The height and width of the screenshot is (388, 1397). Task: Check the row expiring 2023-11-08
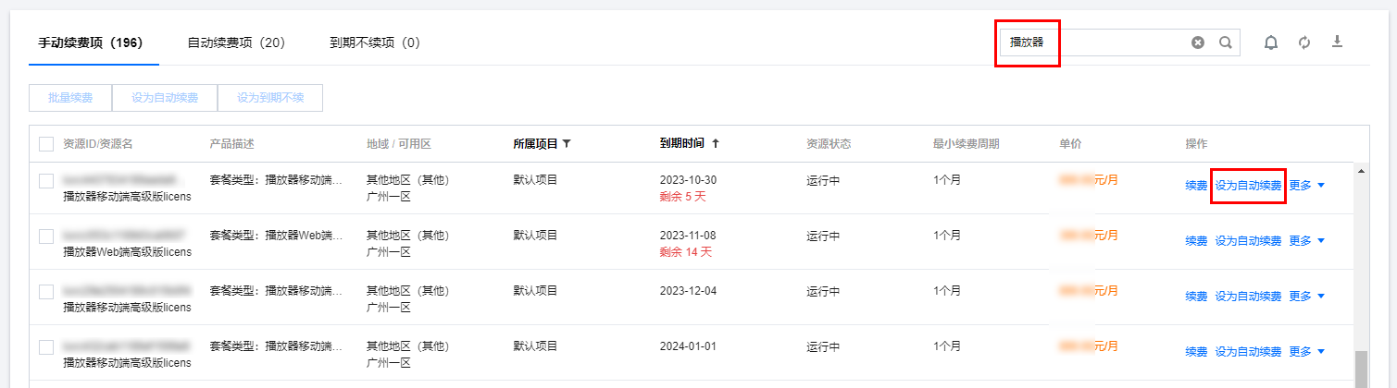pyautogui.click(x=46, y=237)
